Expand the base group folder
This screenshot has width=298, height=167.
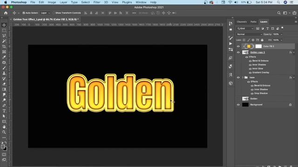(x=243, y=77)
